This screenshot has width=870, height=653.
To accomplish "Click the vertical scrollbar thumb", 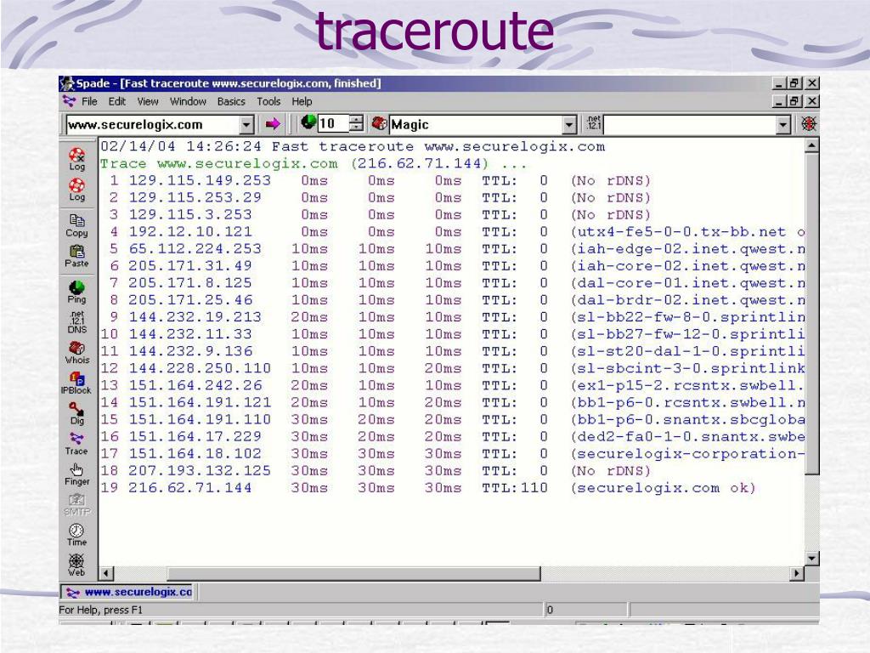I will (x=811, y=314).
